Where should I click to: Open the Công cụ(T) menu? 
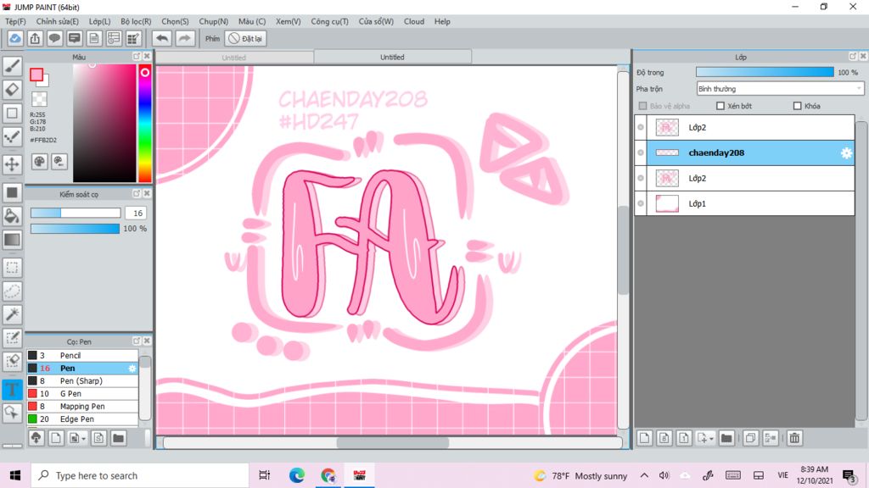pyautogui.click(x=330, y=21)
